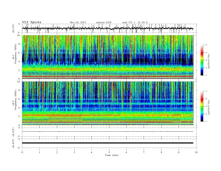Click the 'ch.1(V)' axis label
This screenshot has height=171, width=221.
(x=13, y=29)
